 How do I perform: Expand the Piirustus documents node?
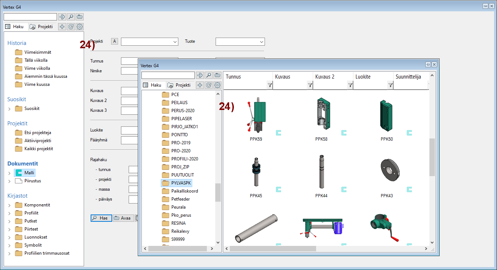pos(10,181)
